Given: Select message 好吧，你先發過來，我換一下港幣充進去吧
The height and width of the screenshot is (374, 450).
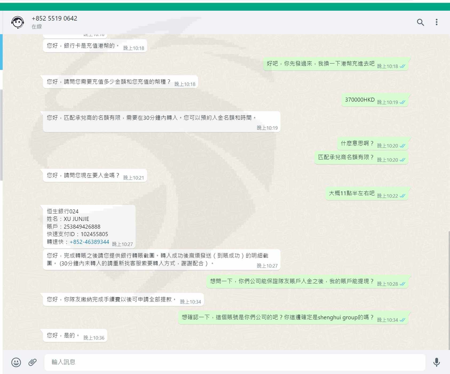Looking at the screenshot, I should tap(336, 64).
